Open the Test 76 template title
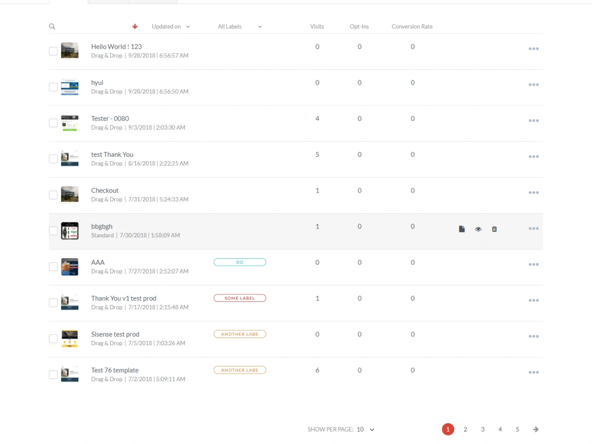592x444 pixels. click(115, 370)
